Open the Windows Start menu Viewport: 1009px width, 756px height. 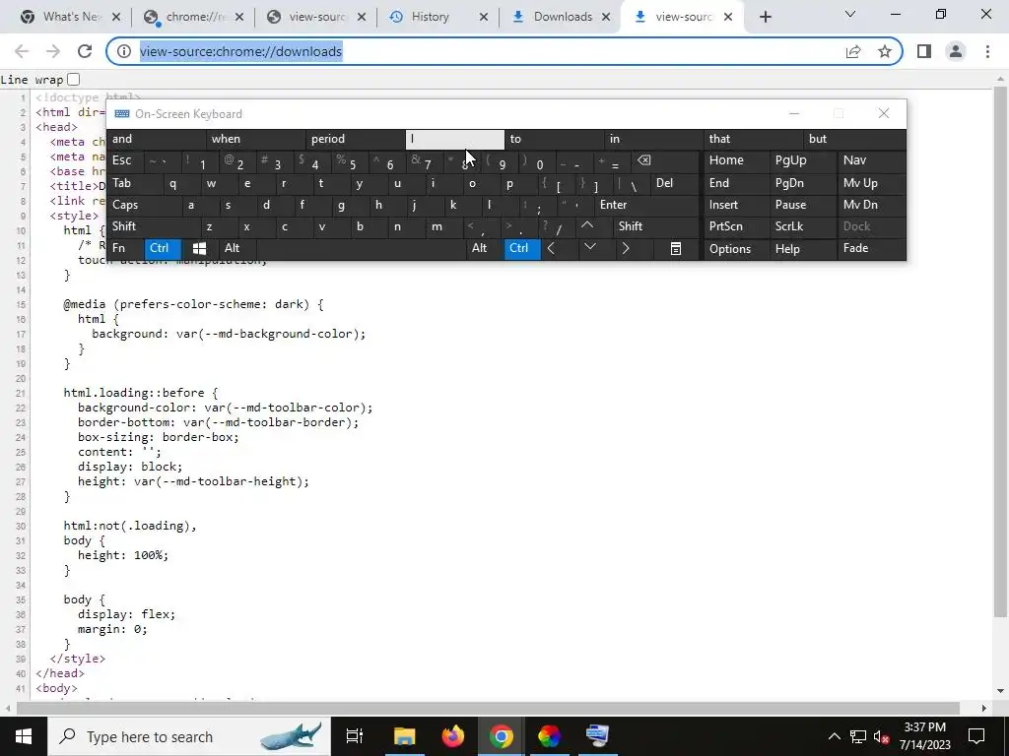click(24, 736)
